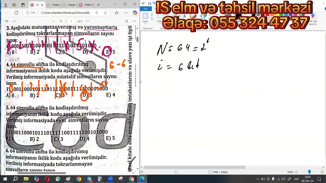Click Paint's scroll right arrow

(x=323, y=167)
